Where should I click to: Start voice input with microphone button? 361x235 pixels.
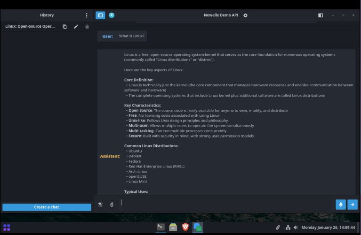pos(341,205)
